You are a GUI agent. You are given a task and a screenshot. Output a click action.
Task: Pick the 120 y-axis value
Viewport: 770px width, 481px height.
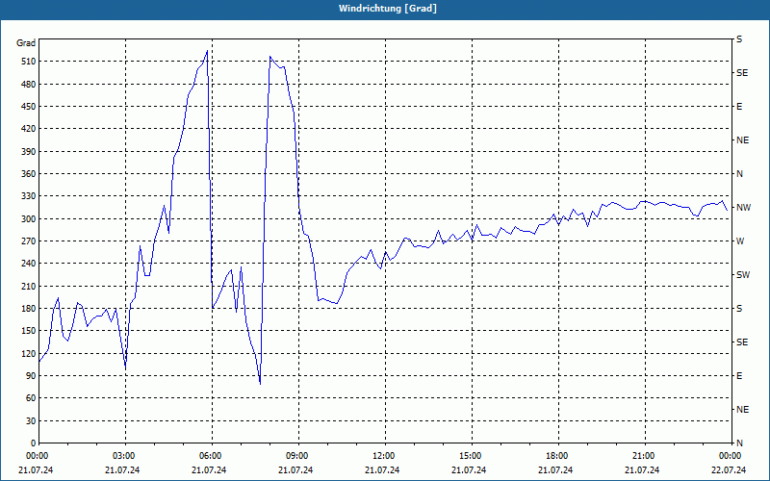coord(30,353)
